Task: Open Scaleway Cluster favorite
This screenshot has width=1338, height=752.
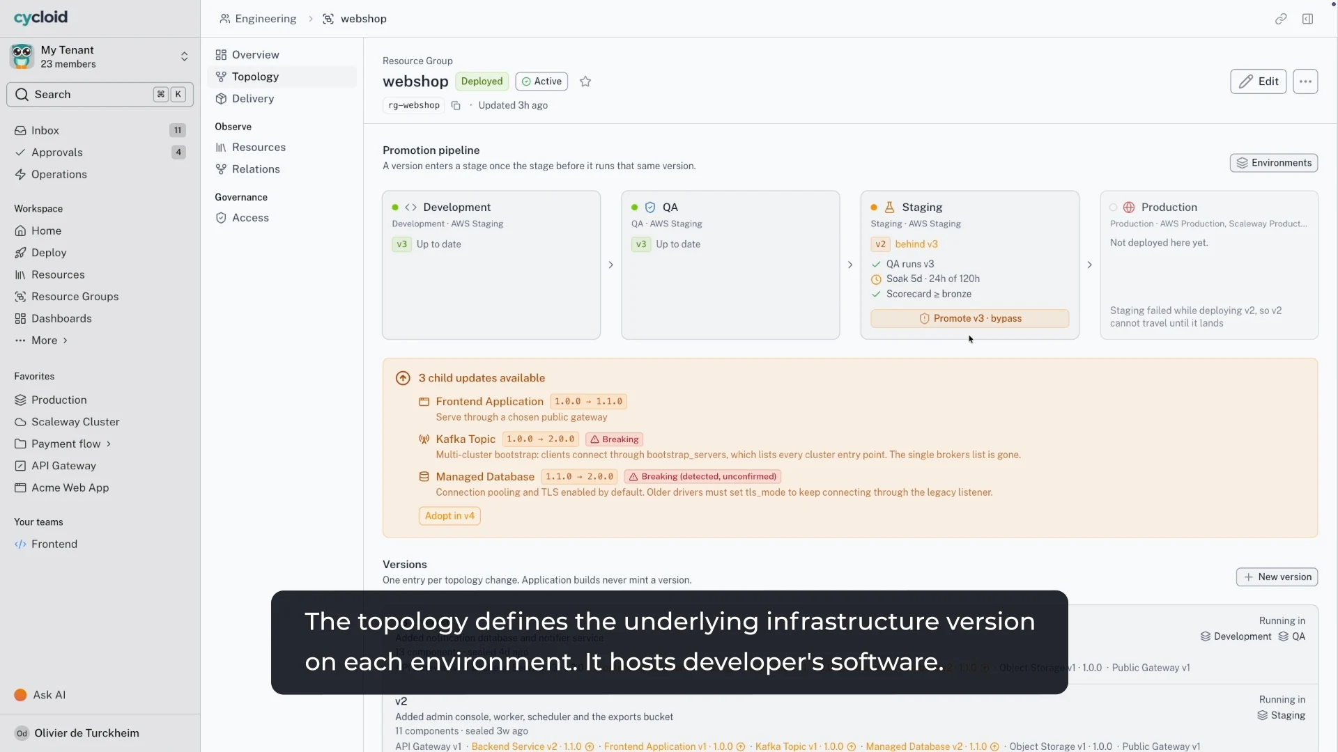Action: point(100,422)
